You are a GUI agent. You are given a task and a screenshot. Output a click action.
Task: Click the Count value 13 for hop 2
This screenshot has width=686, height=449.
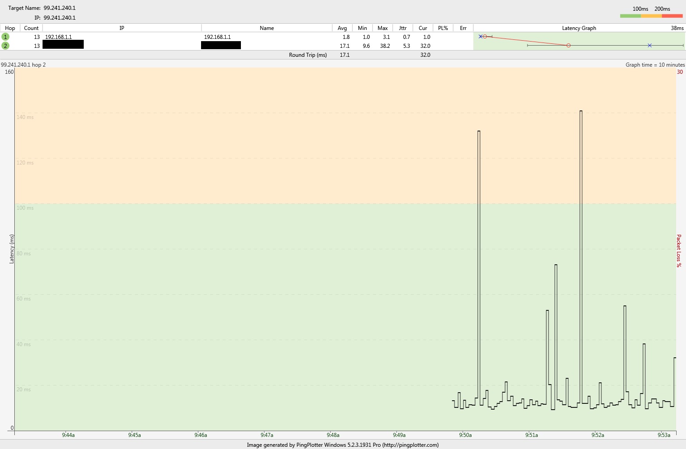click(x=37, y=46)
